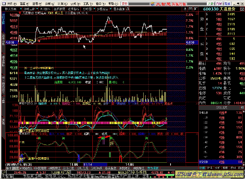Click the application system icon at top-left corner
This screenshot has height=179, width=245.
tap(4, 4)
